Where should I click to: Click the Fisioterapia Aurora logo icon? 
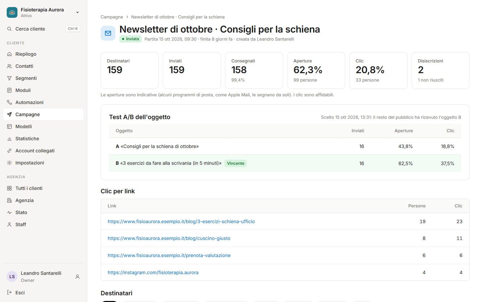point(12,12)
